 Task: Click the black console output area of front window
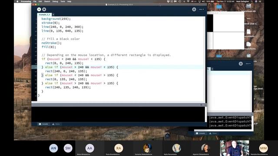point(118,114)
